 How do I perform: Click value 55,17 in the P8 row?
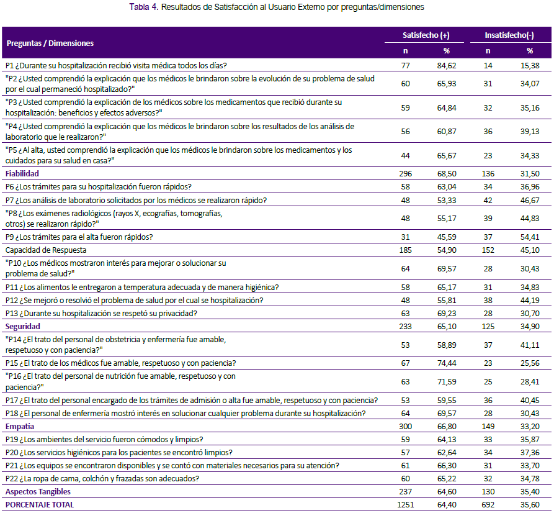pos(447,219)
